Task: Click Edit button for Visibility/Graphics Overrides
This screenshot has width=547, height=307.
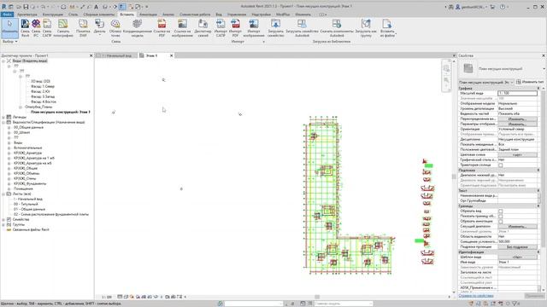Action: click(x=517, y=119)
